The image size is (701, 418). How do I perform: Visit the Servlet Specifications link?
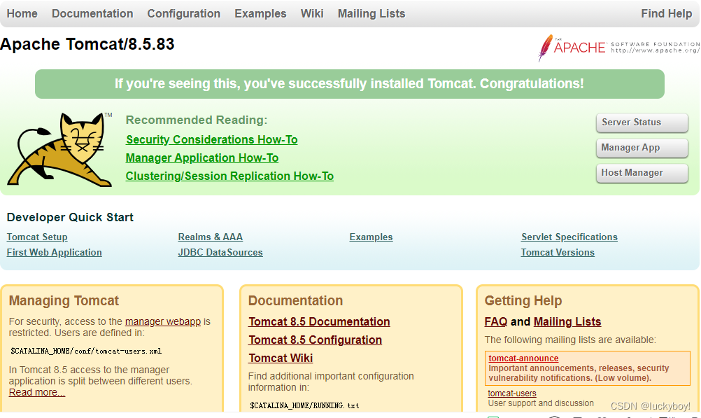[x=569, y=237]
